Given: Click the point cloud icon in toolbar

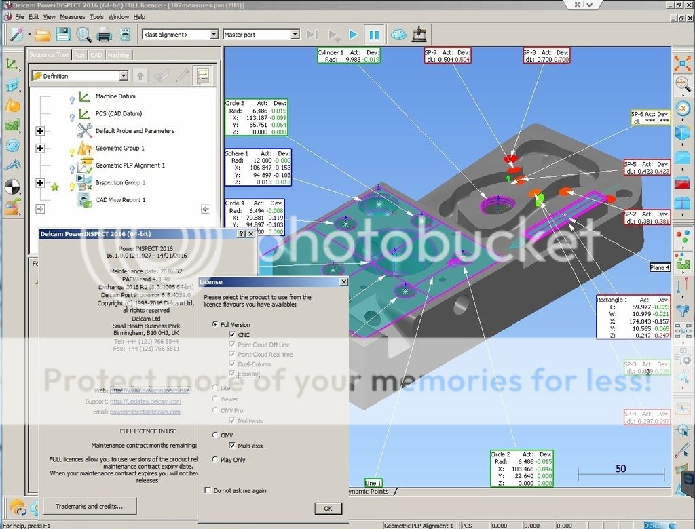Looking at the screenshot, I should [x=398, y=34].
